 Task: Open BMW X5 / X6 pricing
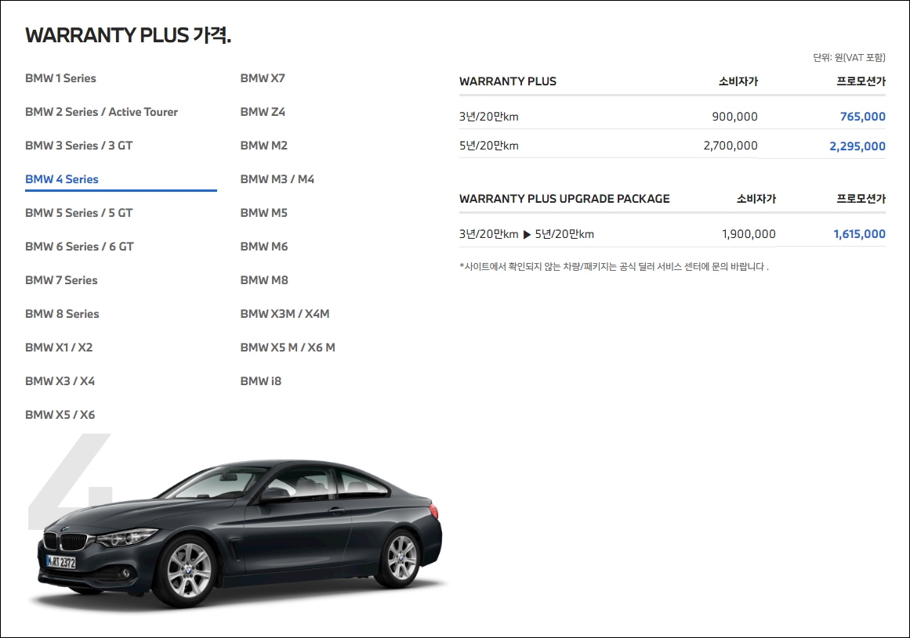60,414
